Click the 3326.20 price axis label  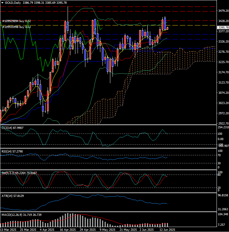click(x=223, y=41)
